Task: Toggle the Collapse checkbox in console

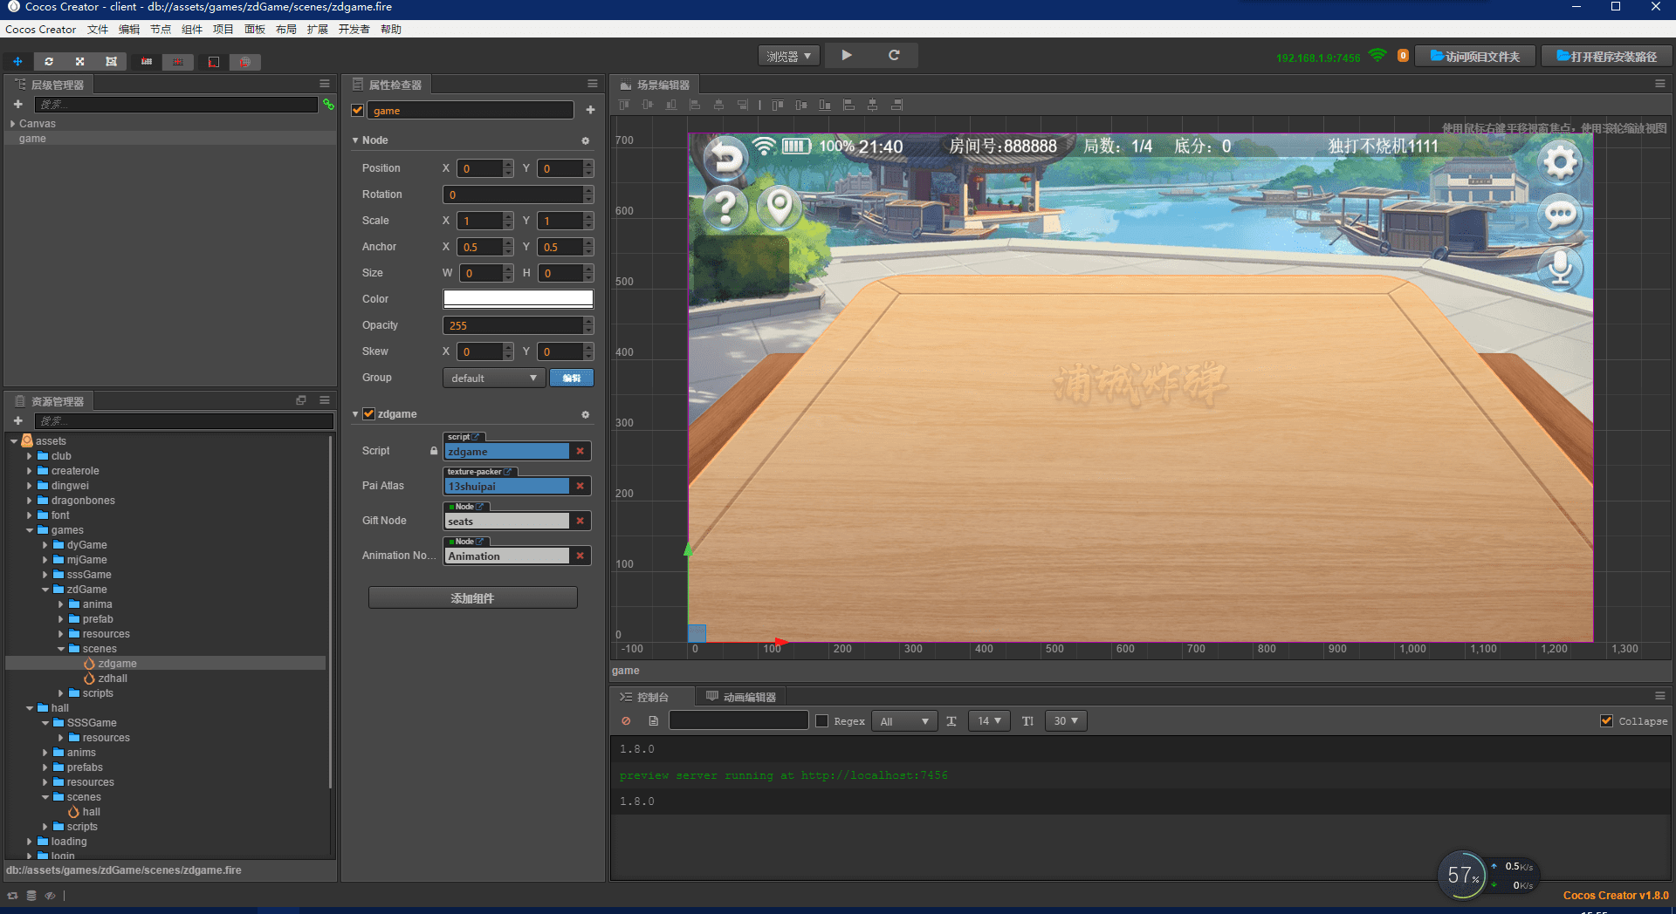Action: click(1606, 721)
